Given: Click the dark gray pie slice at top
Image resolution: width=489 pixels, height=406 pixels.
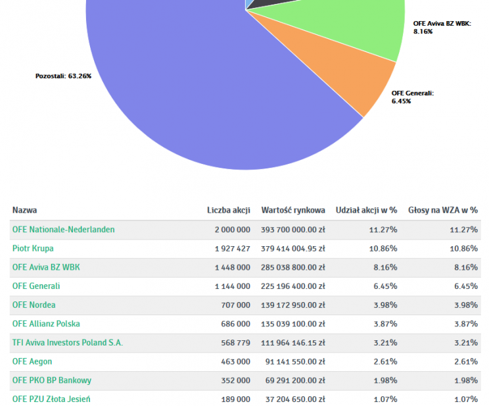Looking at the screenshot, I should point(269,4).
